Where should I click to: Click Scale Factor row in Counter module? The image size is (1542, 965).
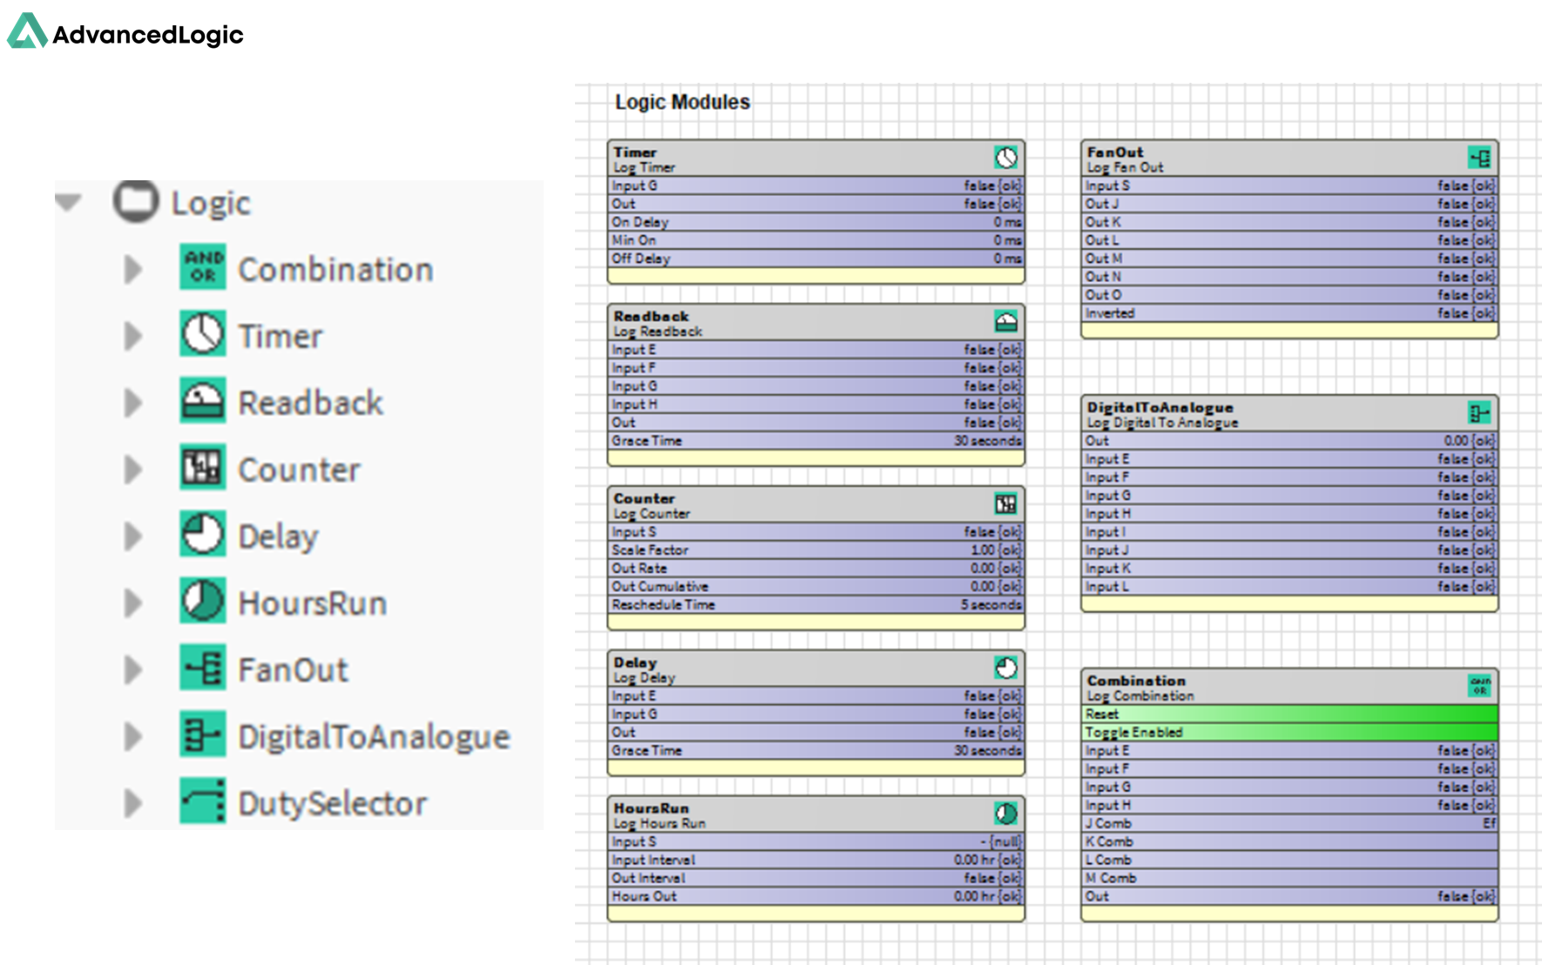(815, 550)
